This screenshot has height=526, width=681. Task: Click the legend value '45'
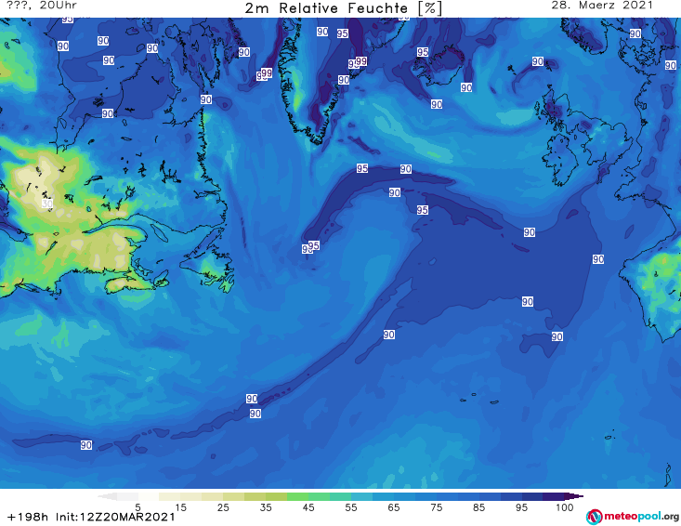click(308, 507)
